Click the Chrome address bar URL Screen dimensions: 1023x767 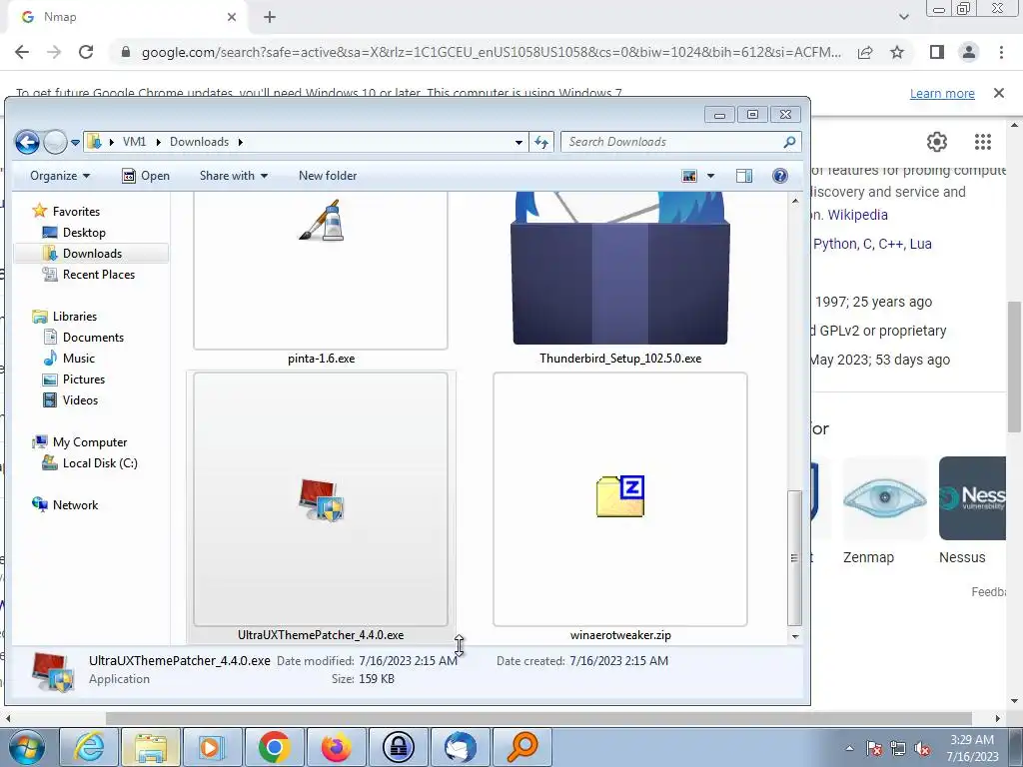492,52
